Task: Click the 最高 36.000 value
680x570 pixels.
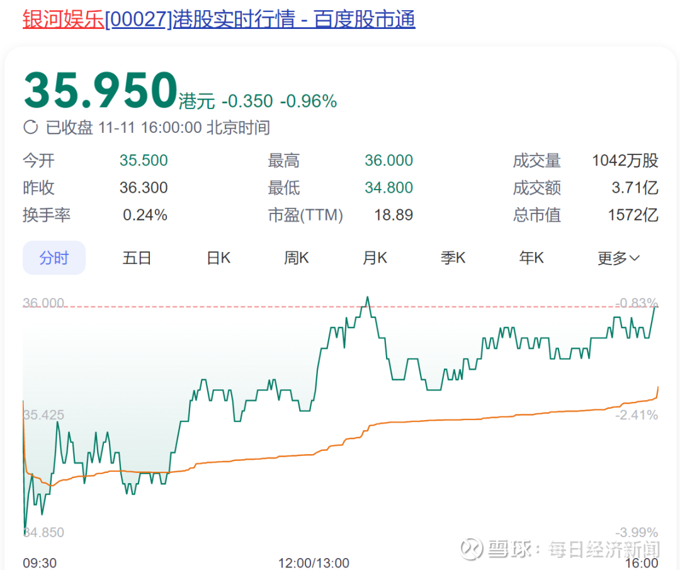Action: 388,161
